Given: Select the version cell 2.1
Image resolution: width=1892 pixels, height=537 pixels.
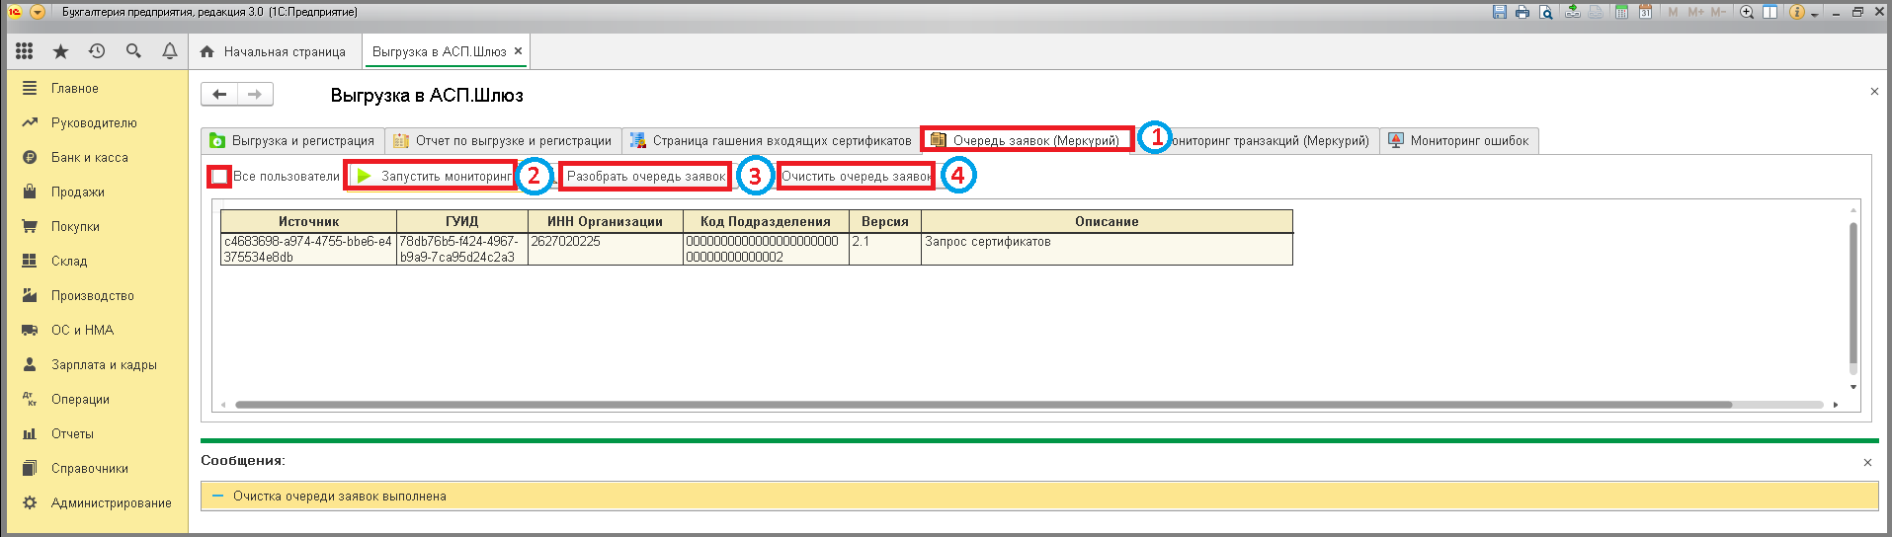Looking at the screenshot, I should coord(885,249).
